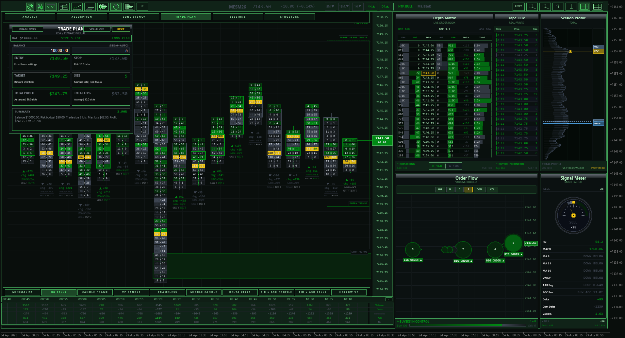Select the CANDLE FRAME chart style
Viewport: 625px width, 338px height.
(x=95, y=292)
